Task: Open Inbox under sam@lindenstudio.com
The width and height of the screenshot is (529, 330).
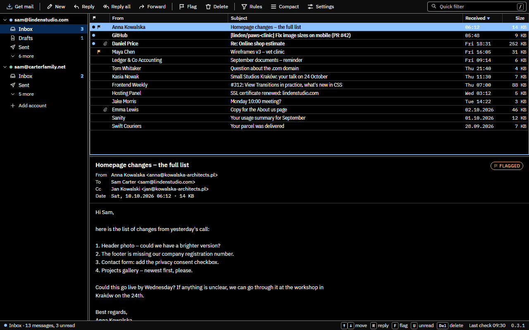Action: (x=45, y=29)
